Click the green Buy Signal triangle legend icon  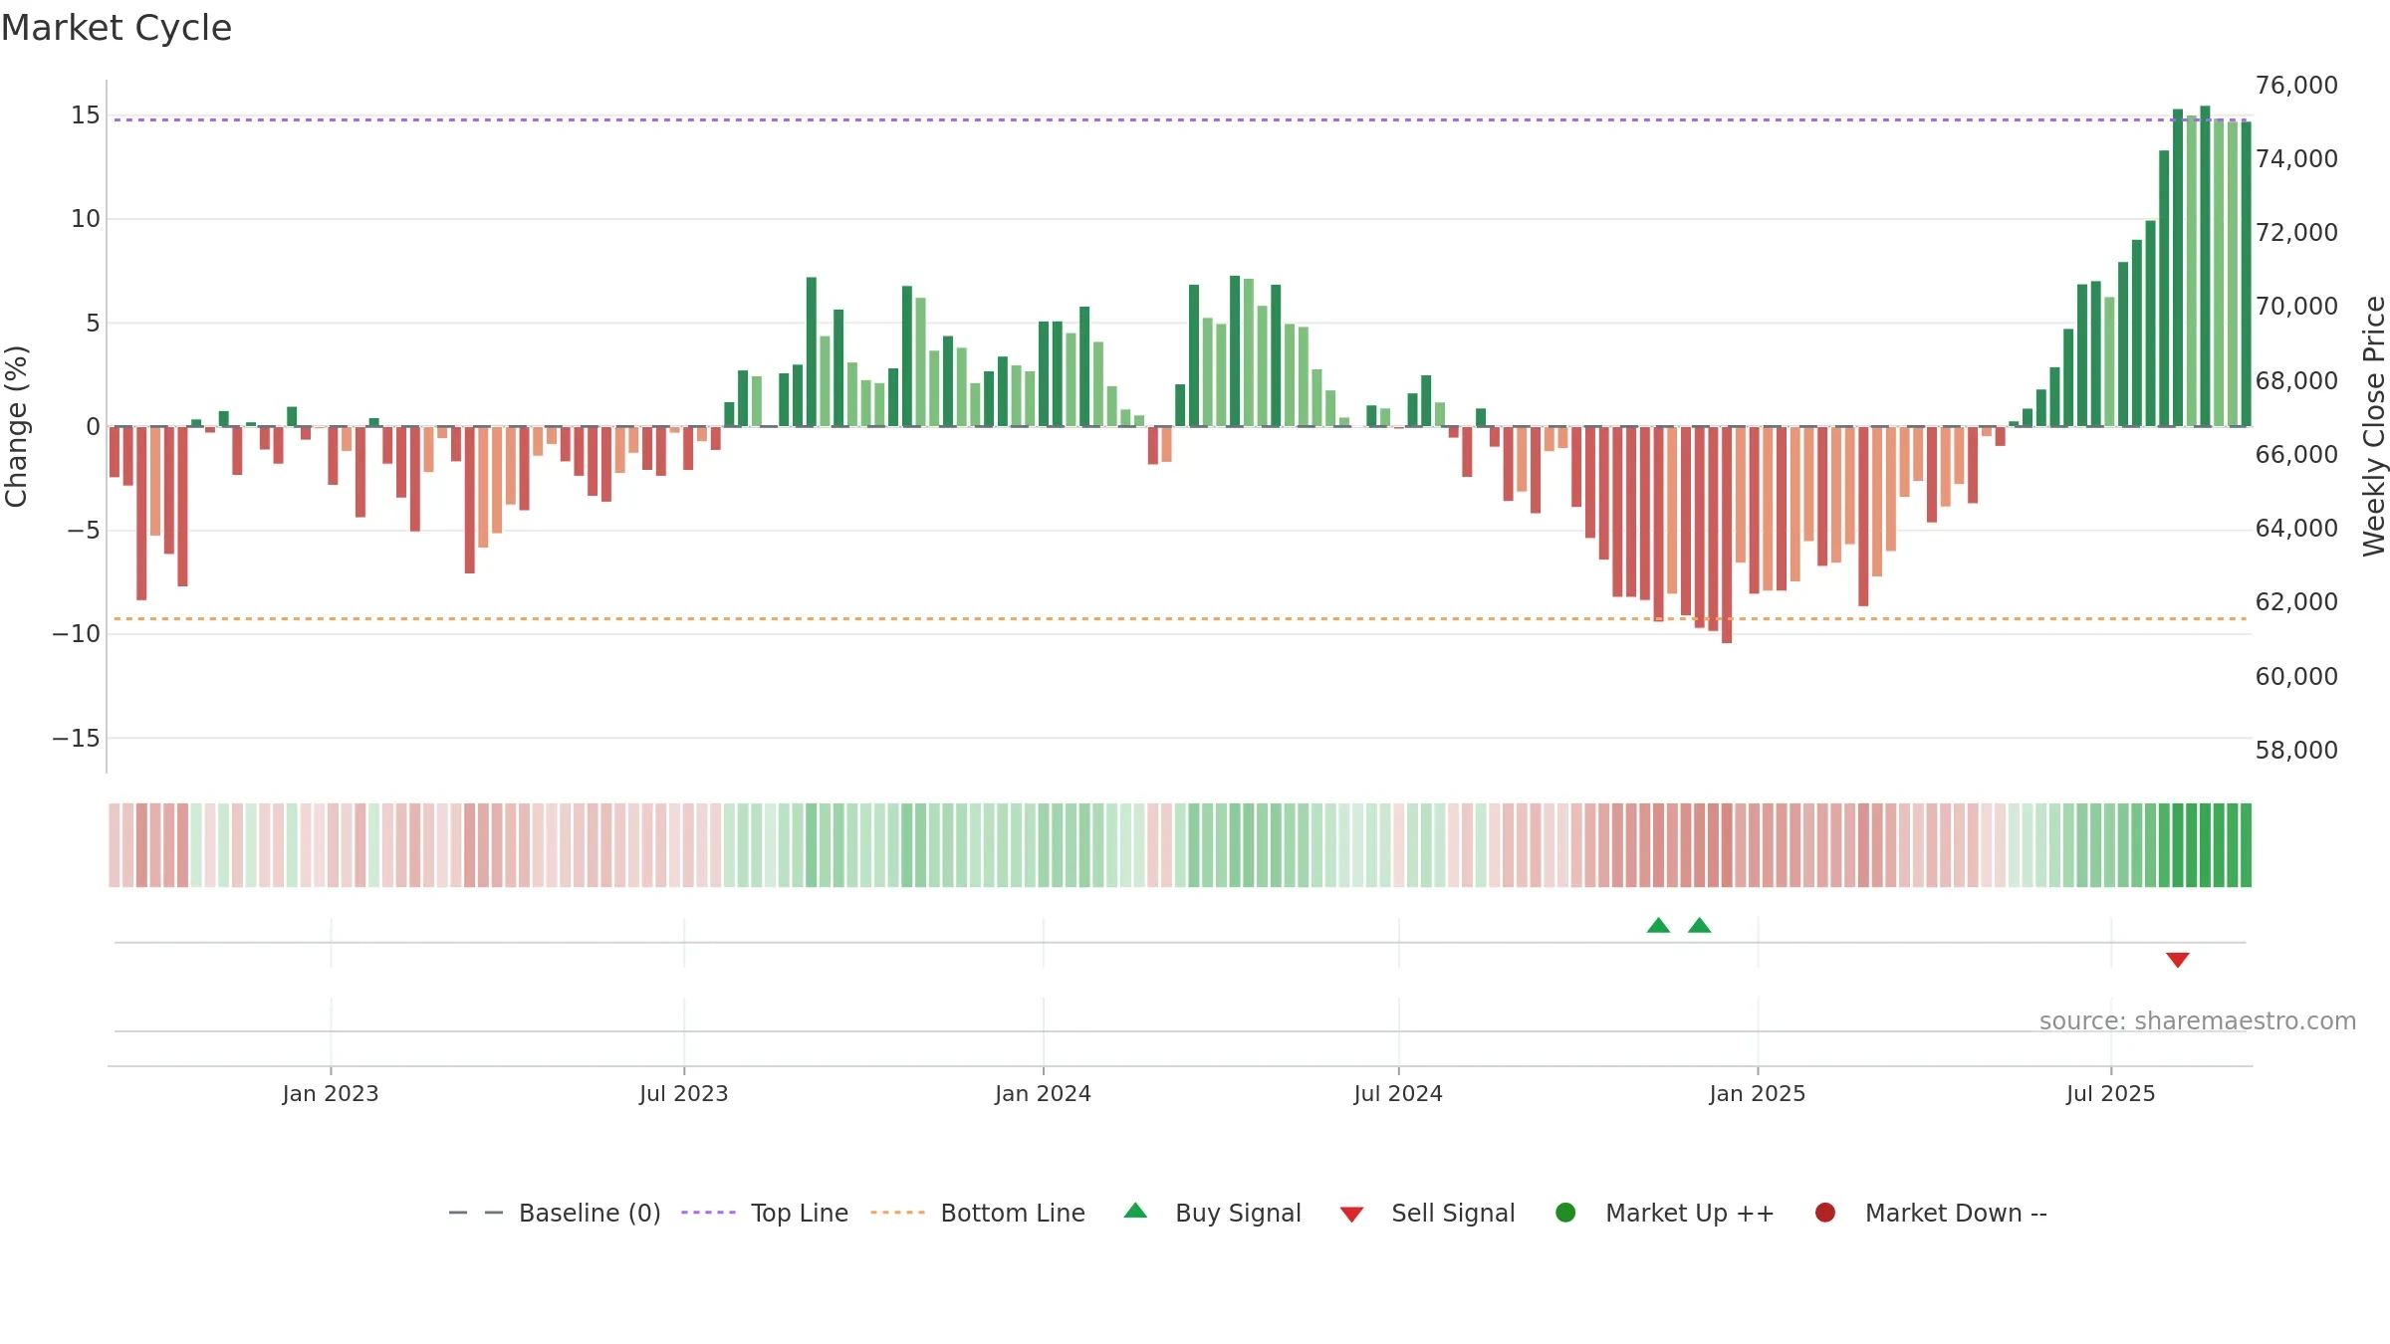tap(1135, 1211)
